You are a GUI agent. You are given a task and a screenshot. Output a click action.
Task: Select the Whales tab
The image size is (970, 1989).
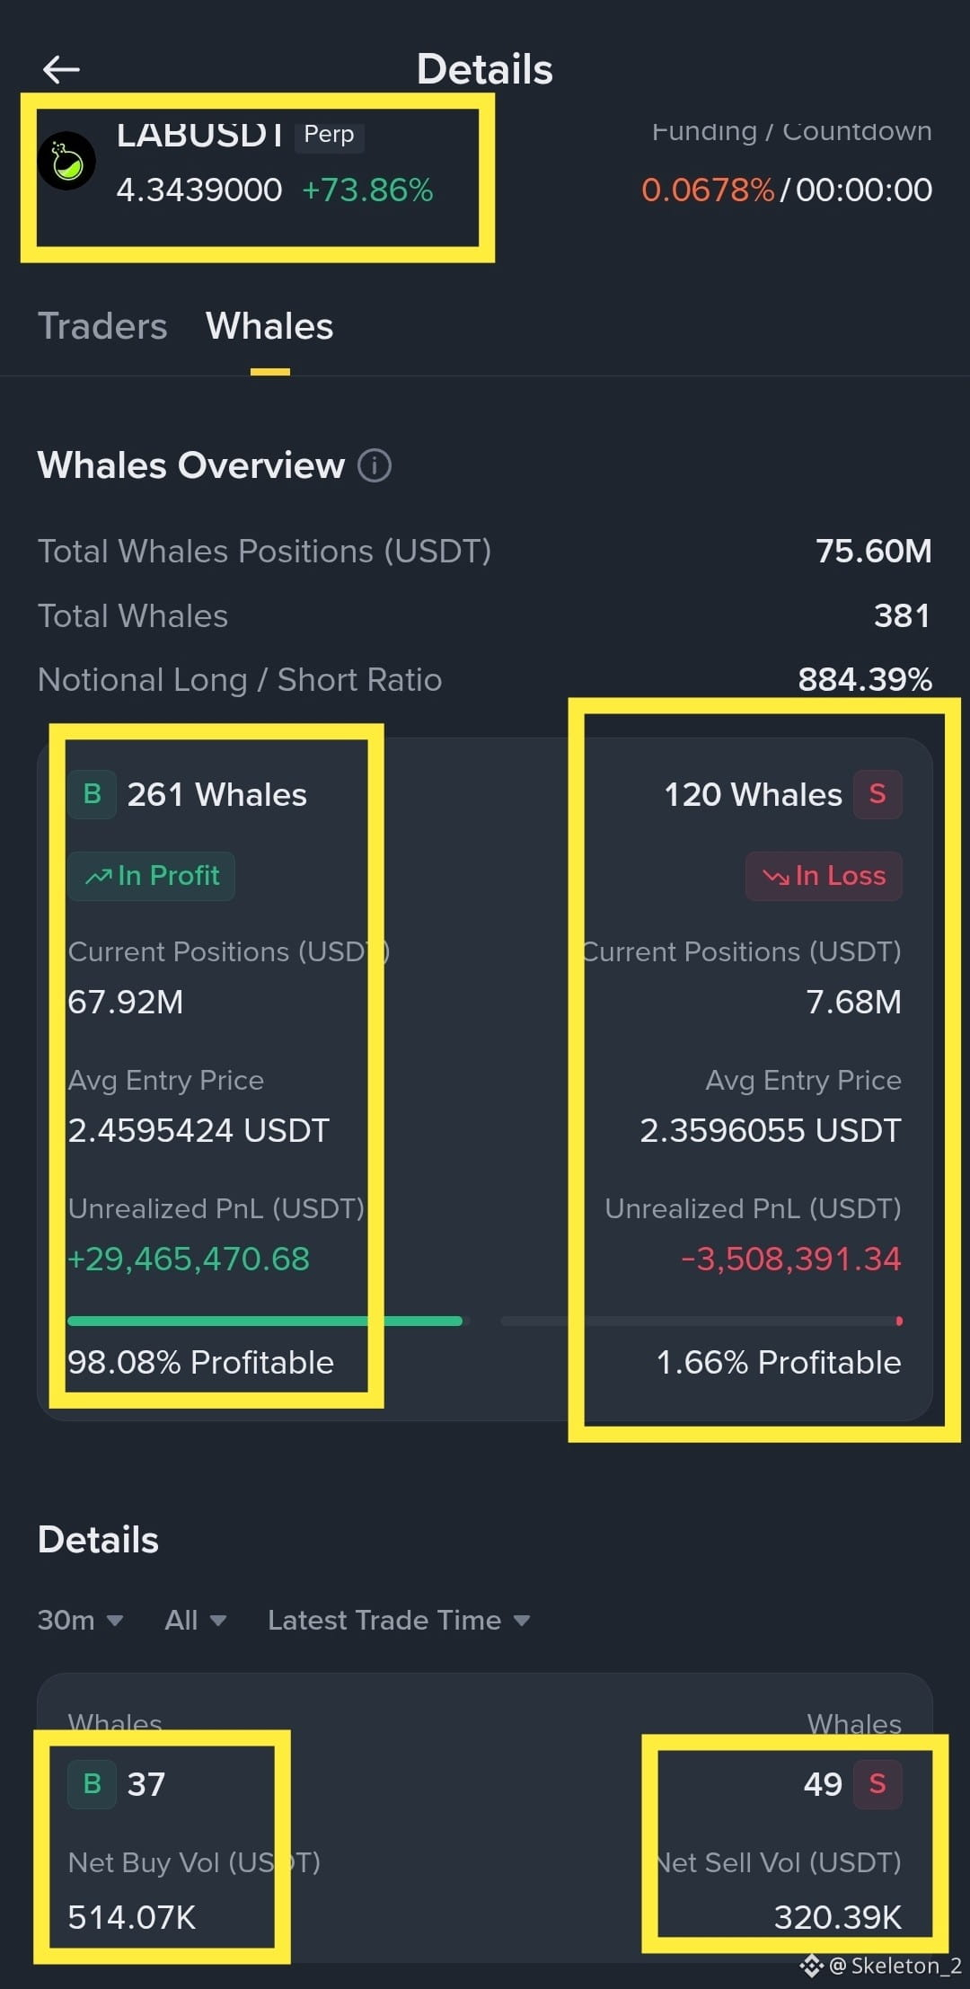[269, 326]
